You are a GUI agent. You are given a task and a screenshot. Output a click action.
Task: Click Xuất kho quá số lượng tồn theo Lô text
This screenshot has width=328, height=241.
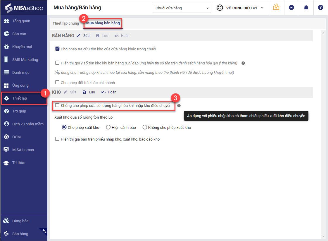[x=84, y=117]
